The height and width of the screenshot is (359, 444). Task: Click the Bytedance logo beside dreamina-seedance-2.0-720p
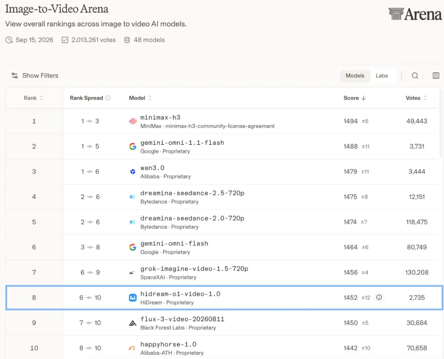pos(132,222)
